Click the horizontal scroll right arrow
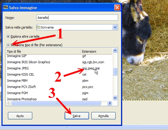The width and height of the screenshot is (168, 130). pos(110,103)
